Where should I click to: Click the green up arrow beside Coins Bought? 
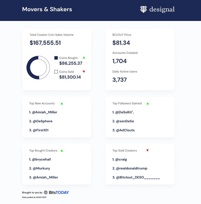(x=84, y=58)
